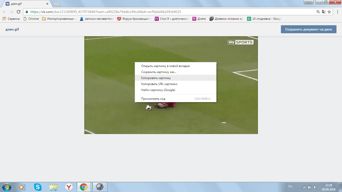This screenshot has height=192, width=342.
Task: Select Копировать URL картинки
Action: [x=176, y=84]
